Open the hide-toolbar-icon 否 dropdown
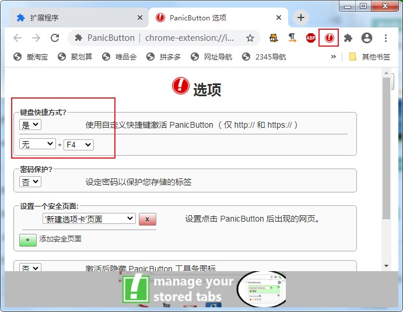Screen dimensions: 403x312 click(x=30, y=268)
